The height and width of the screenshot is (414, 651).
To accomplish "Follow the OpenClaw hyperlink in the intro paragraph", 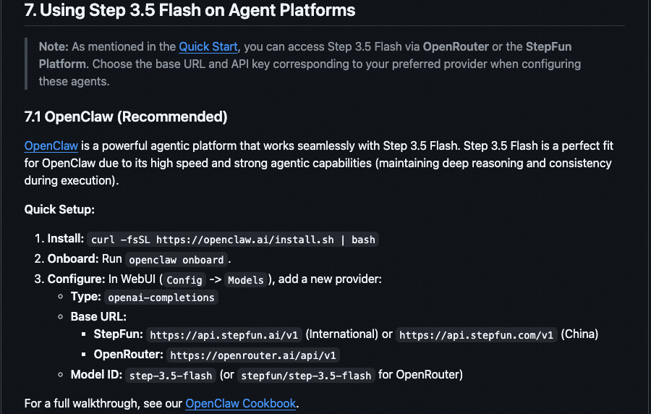I will pyautogui.click(x=51, y=146).
